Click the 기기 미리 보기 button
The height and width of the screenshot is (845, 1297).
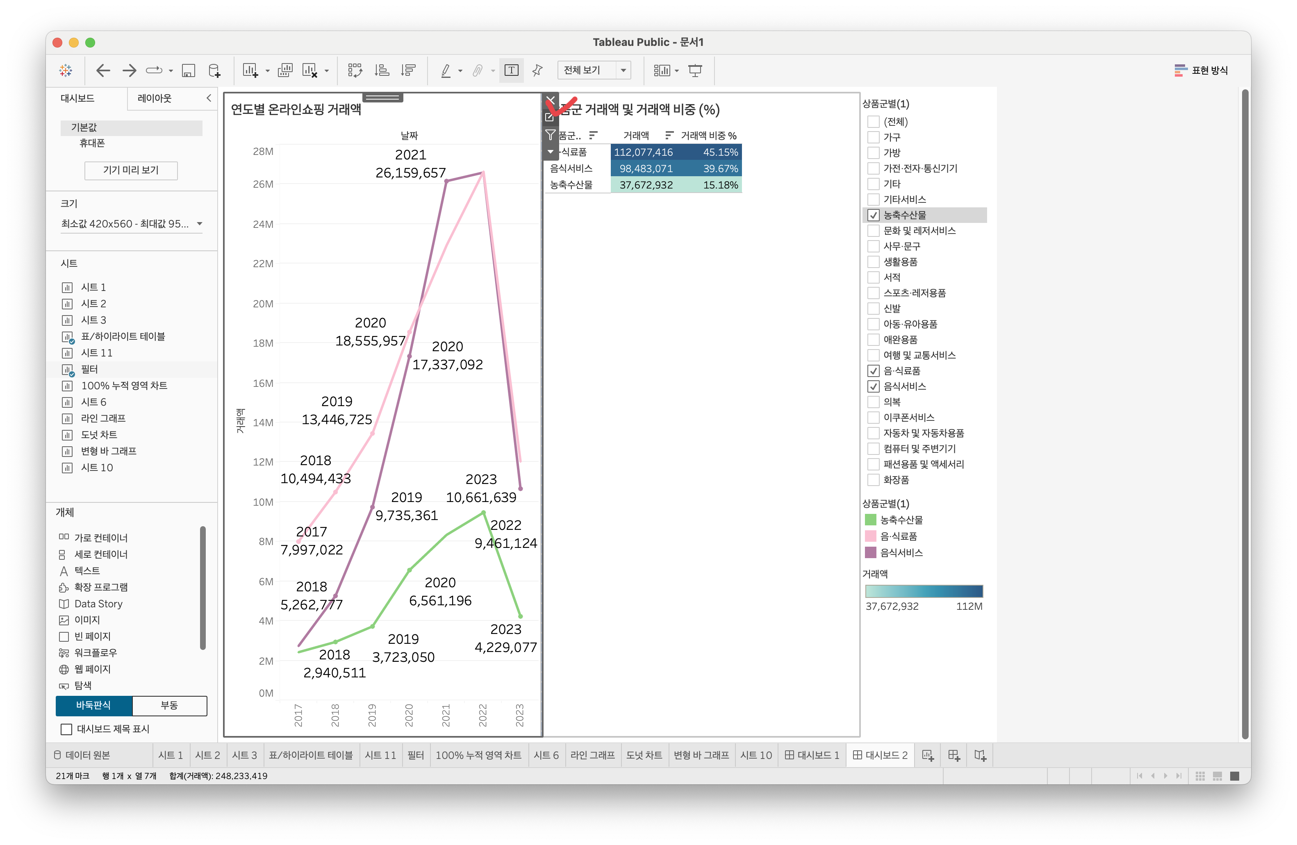pos(131,170)
